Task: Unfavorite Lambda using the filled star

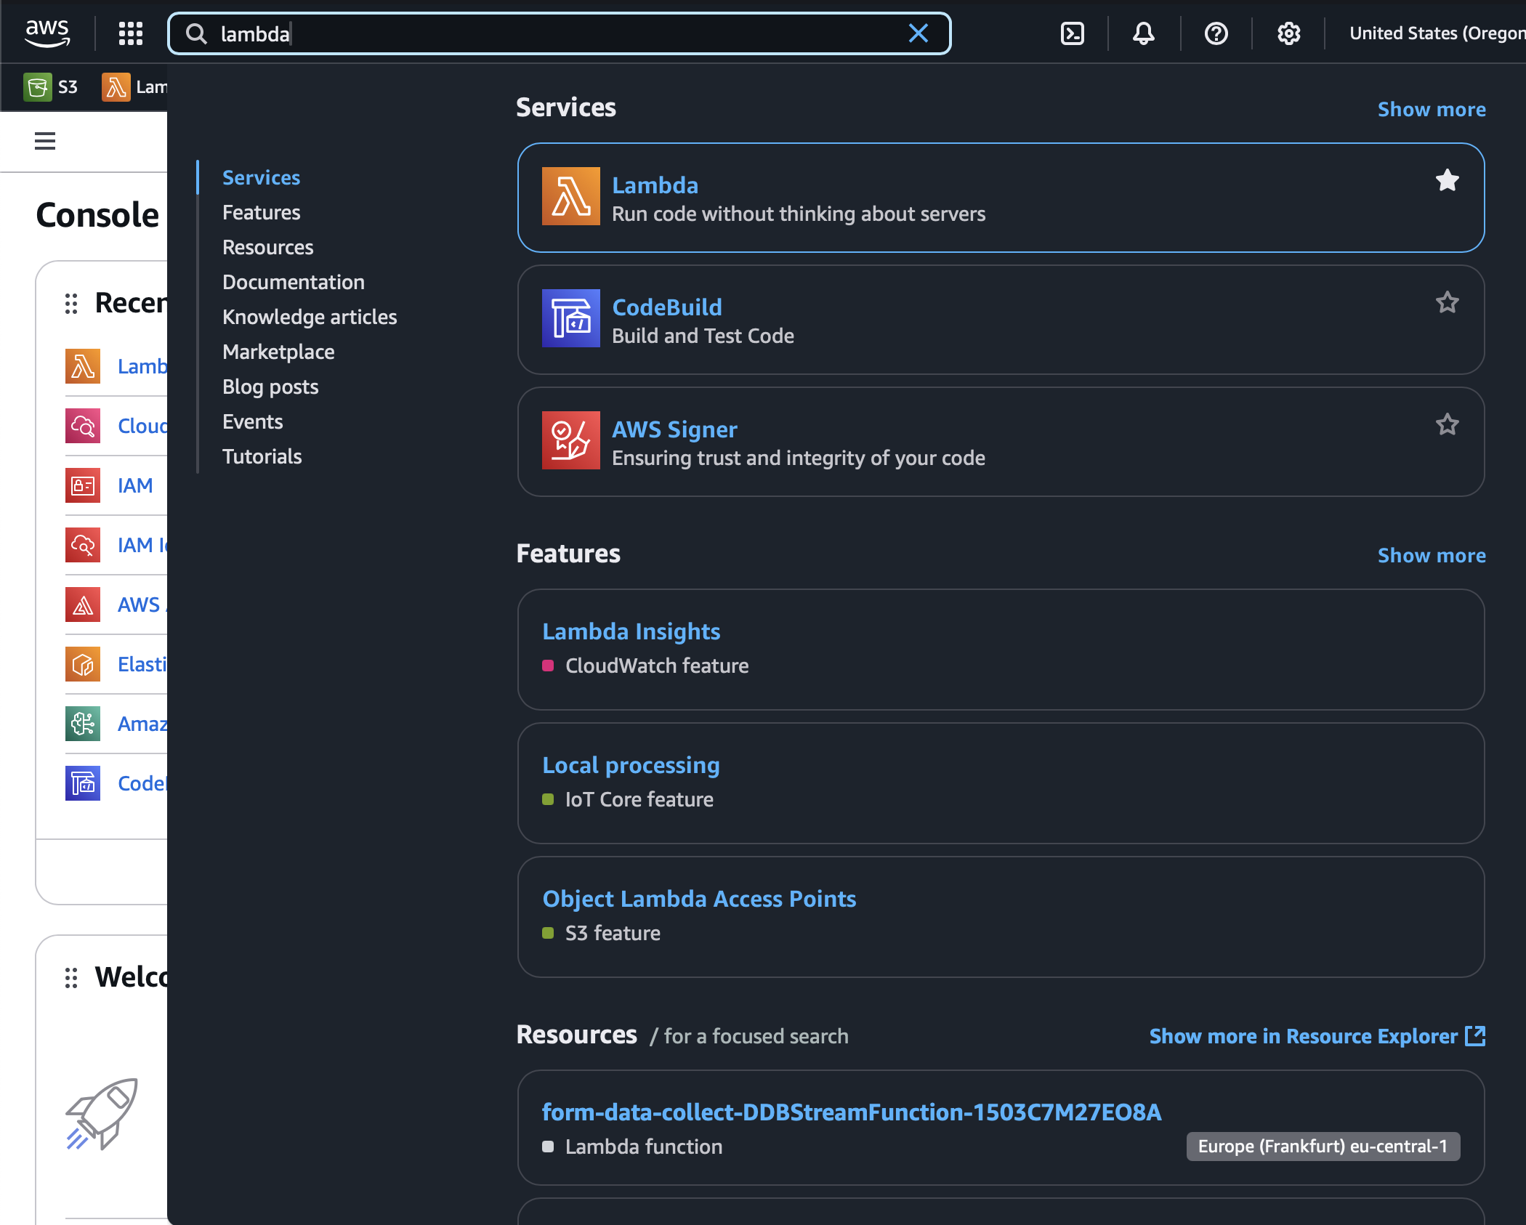Action: [x=1447, y=180]
